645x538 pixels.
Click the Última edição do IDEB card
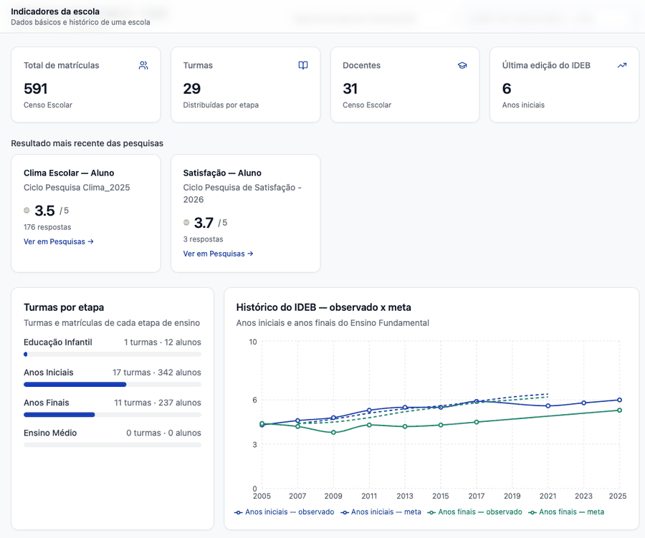[x=565, y=85]
